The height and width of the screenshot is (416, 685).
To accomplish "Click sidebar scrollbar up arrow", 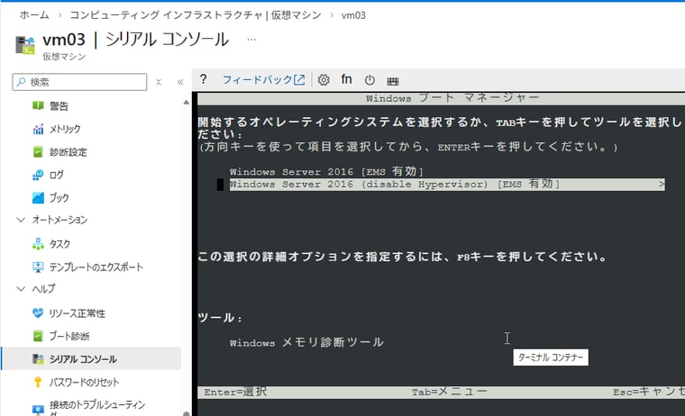I will pos(187,102).
